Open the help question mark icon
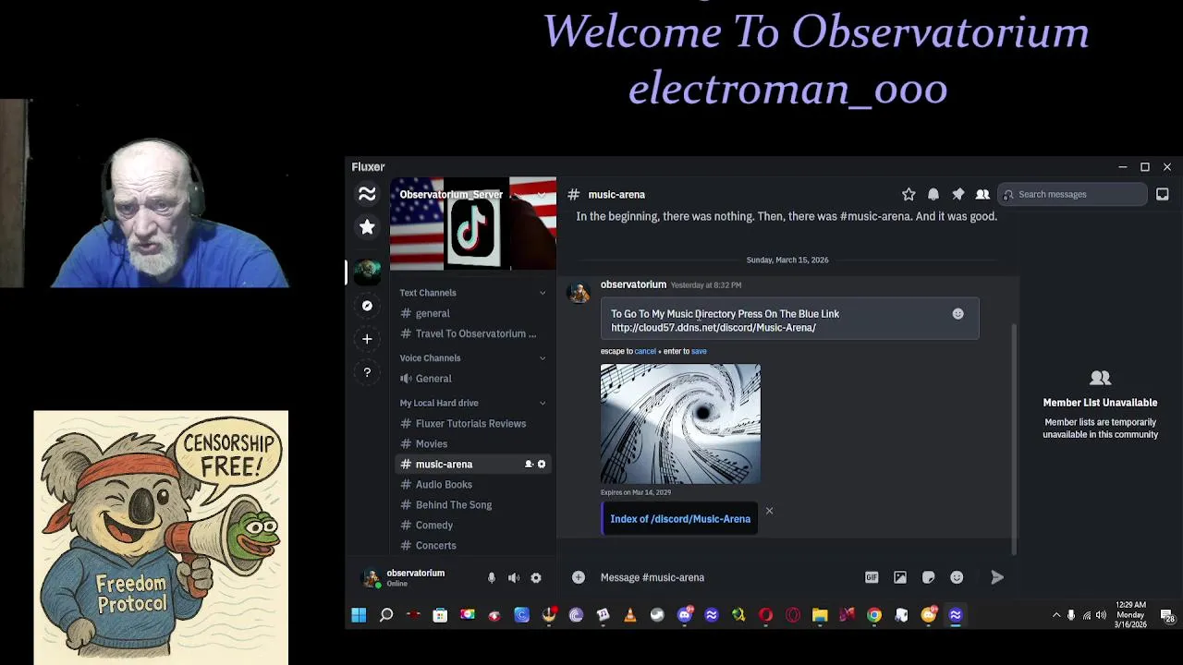Image resolution: width=1183 pixels, height=665 pixels. tap(367, 372)
